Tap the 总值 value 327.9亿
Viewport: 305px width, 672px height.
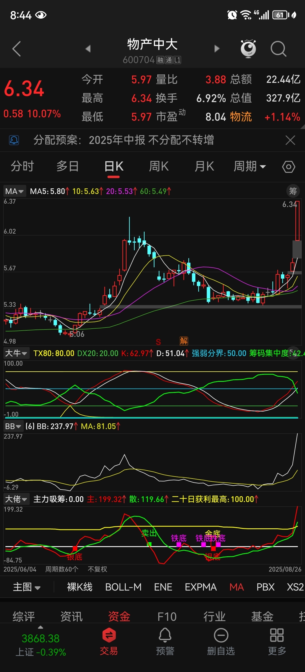pos(283,98)
